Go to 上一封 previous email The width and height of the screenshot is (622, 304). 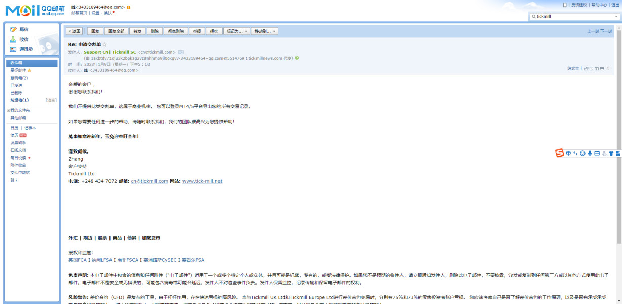[x=593, y=31]
